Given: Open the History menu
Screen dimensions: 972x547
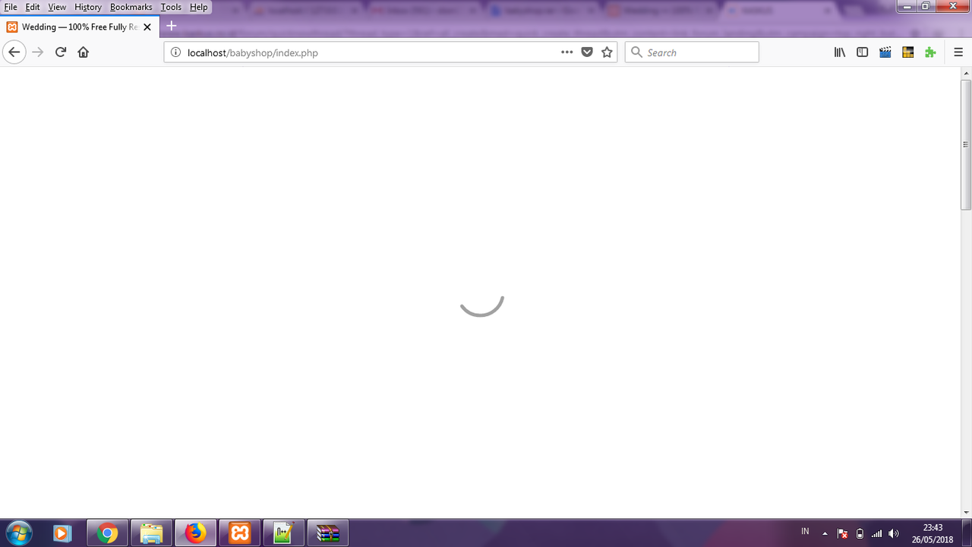Looking at the screenshot, I should [x=88, y=7].
